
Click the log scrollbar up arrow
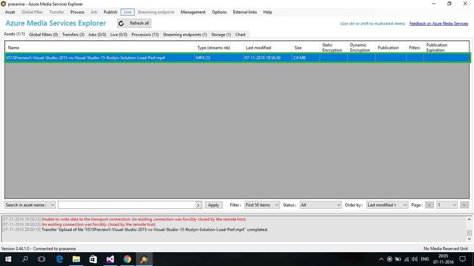tap(469, 219)
